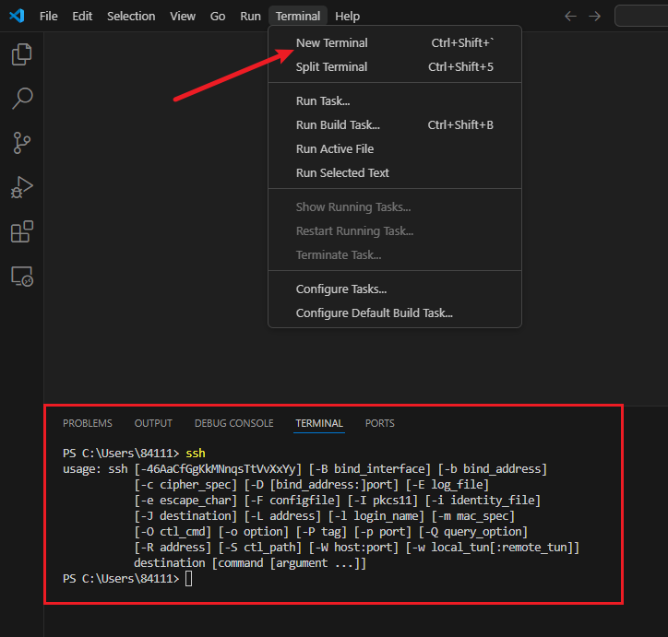Go back using the left arrow
The image size is (668, 637).
click(x=570, y=16)
